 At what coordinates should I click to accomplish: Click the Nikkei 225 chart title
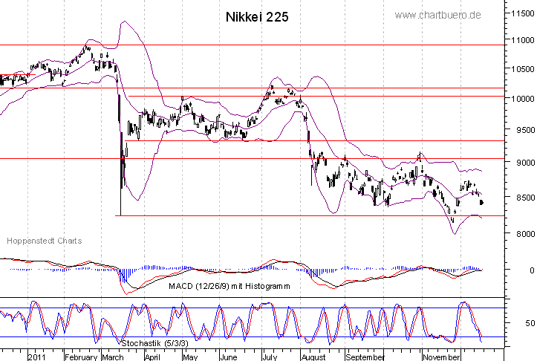257,17
